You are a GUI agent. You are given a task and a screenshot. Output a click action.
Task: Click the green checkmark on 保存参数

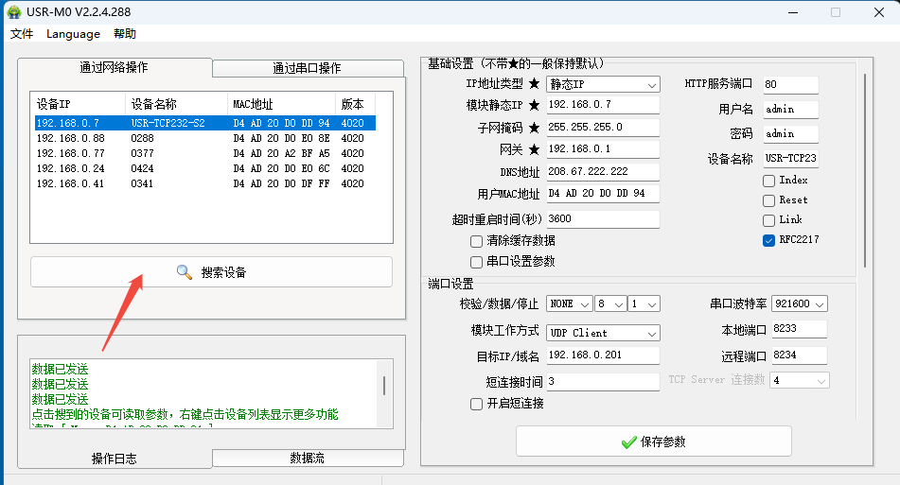628,442
